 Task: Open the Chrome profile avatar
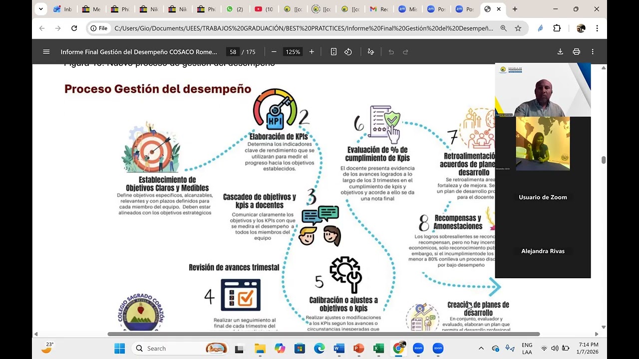coord(581,28)
